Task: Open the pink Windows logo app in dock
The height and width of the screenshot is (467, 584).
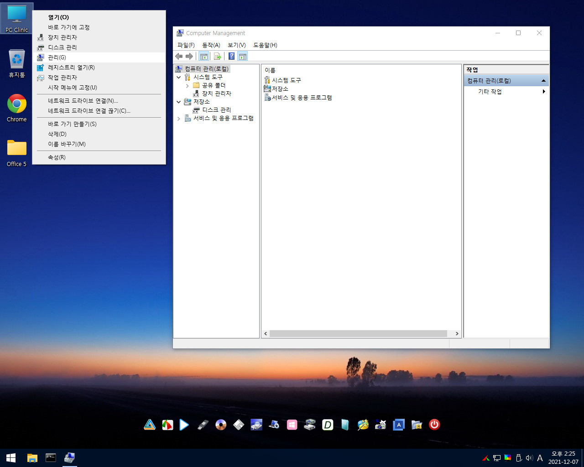Action: (x=292, y=425)
